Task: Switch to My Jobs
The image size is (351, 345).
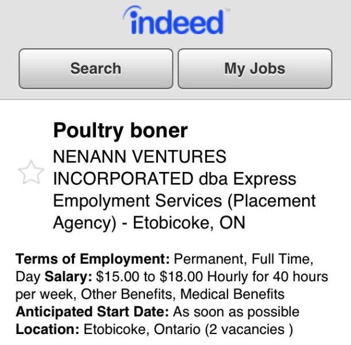Action: point(254,68)
